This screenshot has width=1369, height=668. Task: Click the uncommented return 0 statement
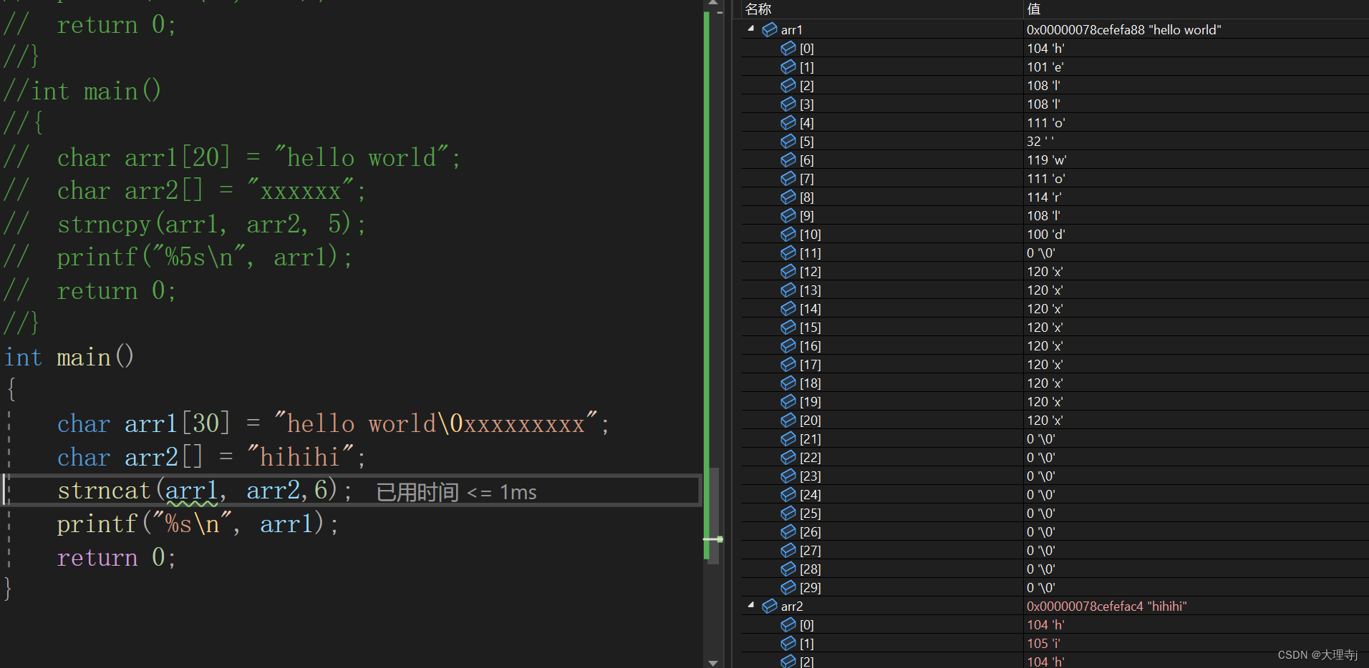coord(117,557)
